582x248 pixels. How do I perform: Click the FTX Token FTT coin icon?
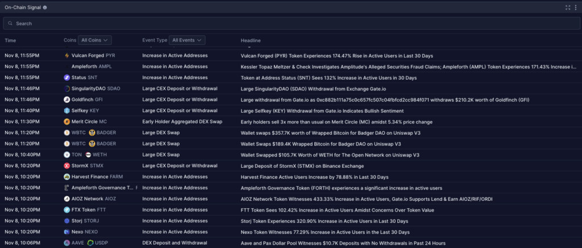(67, 210)
